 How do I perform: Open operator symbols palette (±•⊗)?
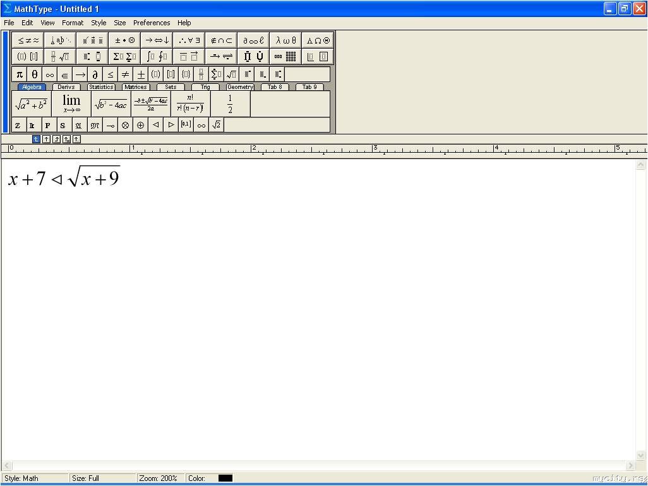click(x=125, y=40)
